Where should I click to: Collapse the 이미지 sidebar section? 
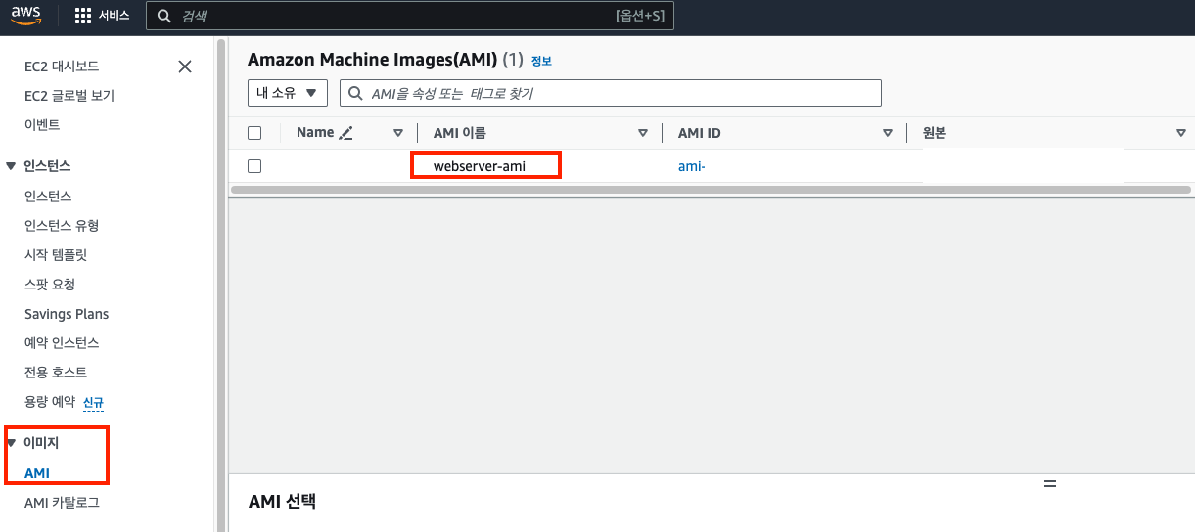(11, 443)
